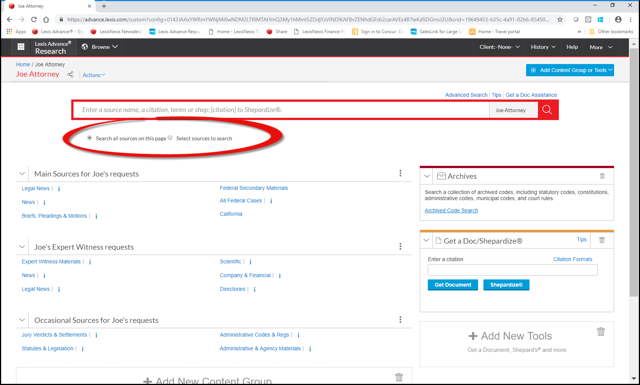Viewport: 640px width, 385px height.
Task: Open the History menu
Action: tap(543, 47)
